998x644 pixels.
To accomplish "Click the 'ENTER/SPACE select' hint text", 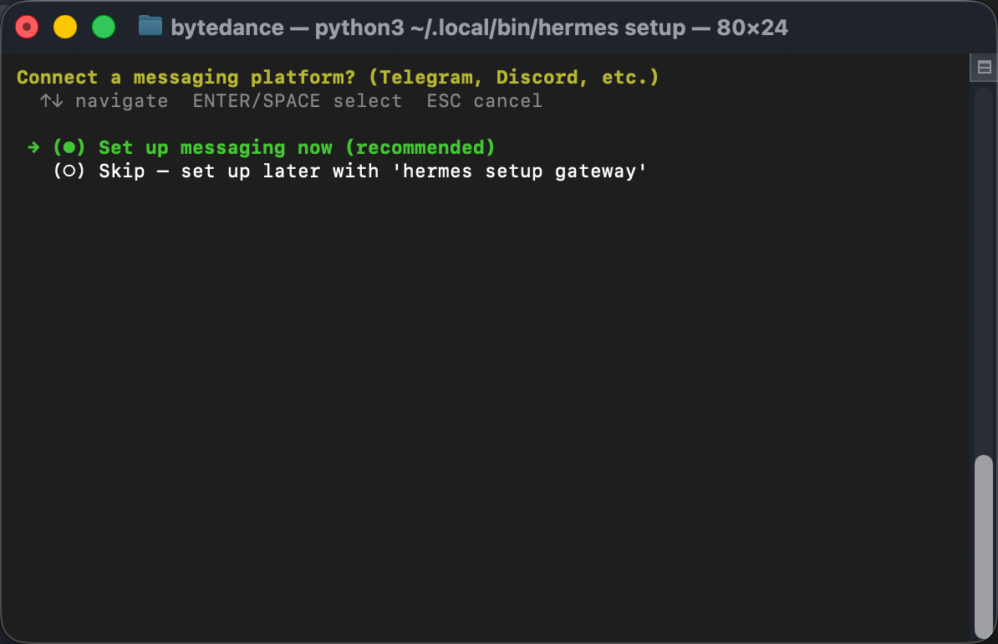I will 297,101.
